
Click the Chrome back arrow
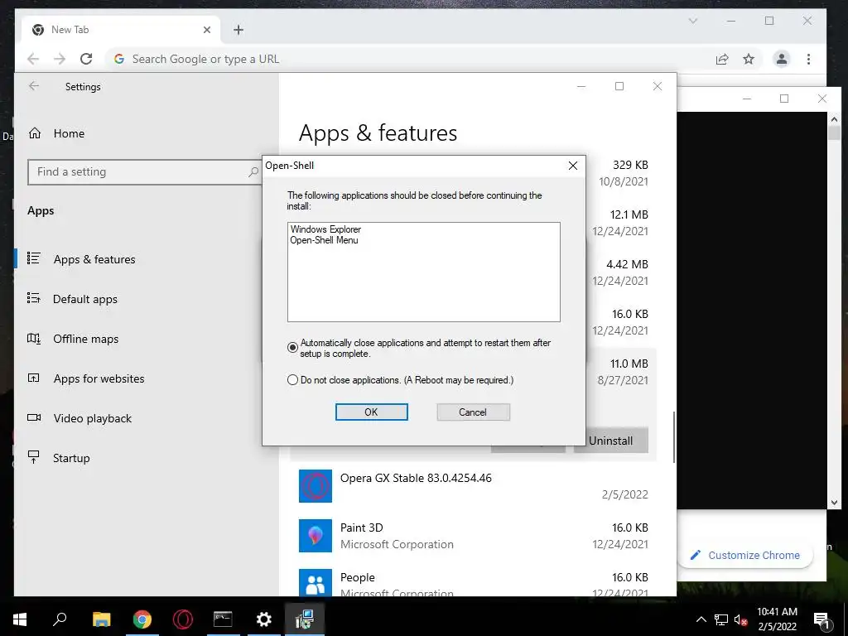click(x=33, y=59)
